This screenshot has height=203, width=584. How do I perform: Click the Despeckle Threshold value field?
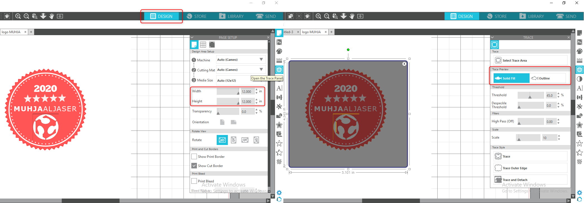[551, 105]
